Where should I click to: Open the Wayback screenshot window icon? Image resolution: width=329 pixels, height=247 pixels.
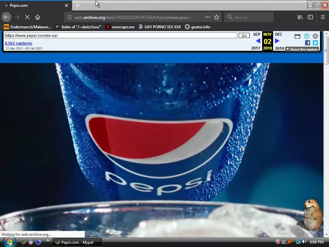coord(297,36)
